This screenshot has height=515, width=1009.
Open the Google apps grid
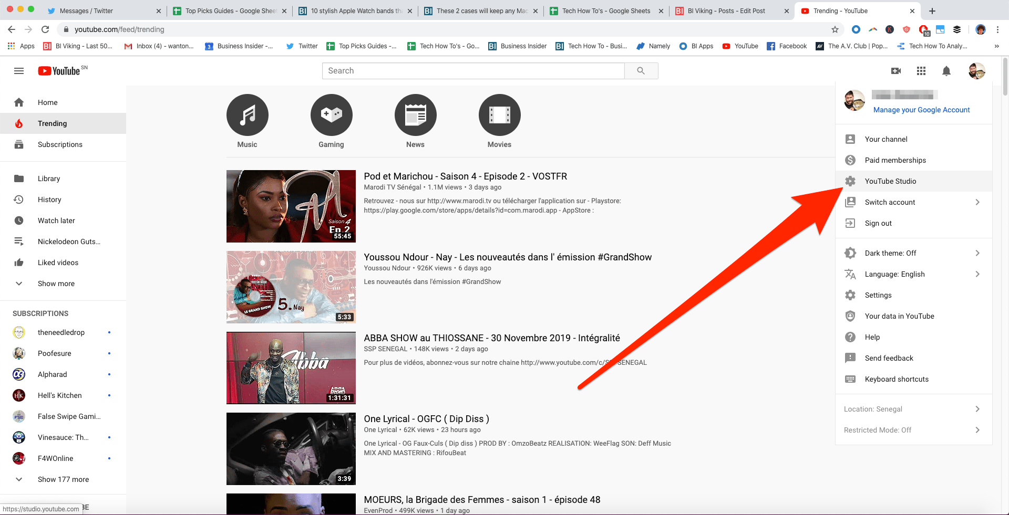click(921, 71)
